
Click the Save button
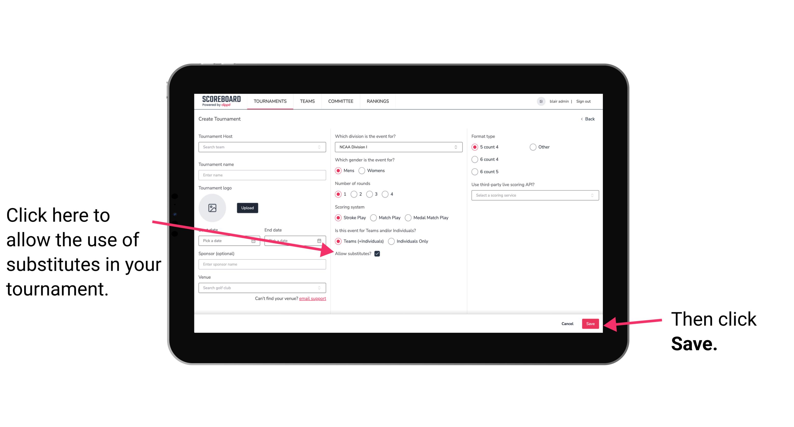pyautogui.click(x=591, y=323)
